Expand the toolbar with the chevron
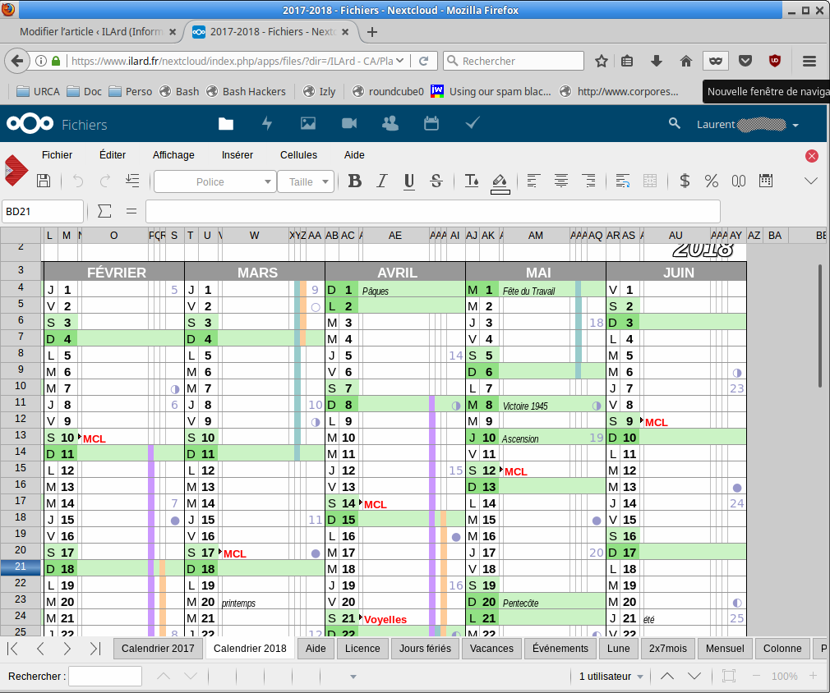Viewport: 830px width, 693px height. 810,181
